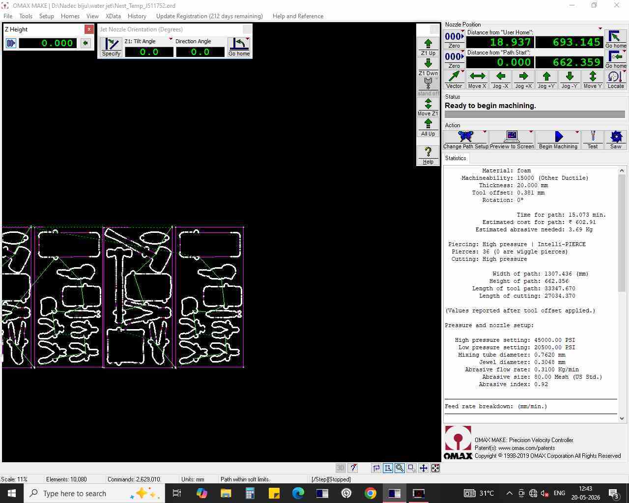Open the Z1 Tilt Angle red triangle menu
Viewport: 629px width, 503px height.
tap(171, 39)
